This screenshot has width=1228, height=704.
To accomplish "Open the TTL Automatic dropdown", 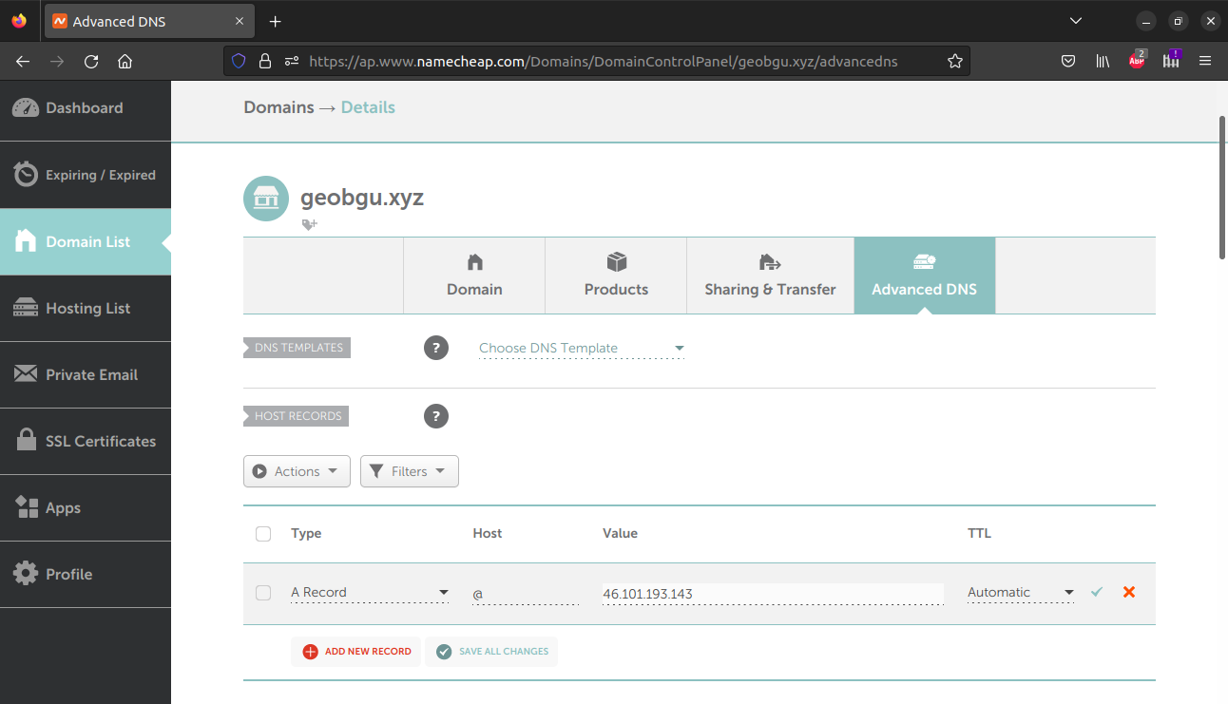I will (1020, 593).
